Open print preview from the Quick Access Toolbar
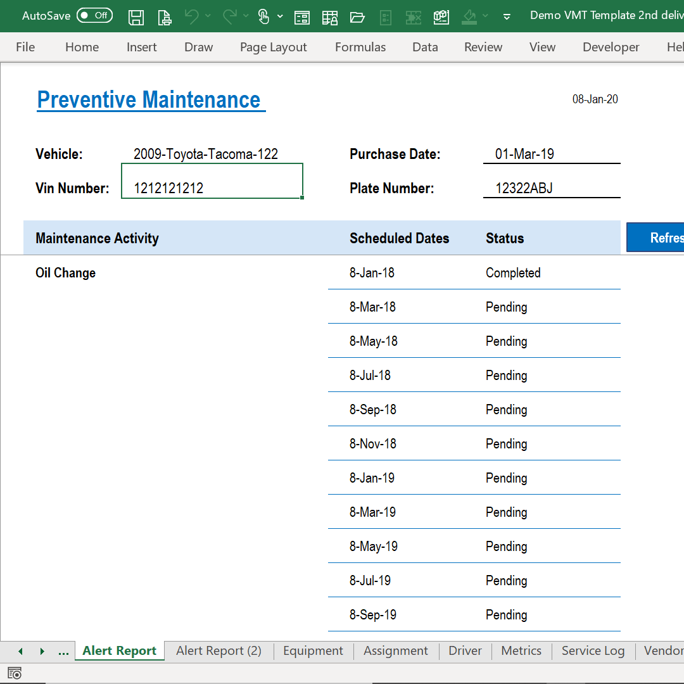Screen dimensions: 684x684 pyautogui.click(x=164, y=17)
